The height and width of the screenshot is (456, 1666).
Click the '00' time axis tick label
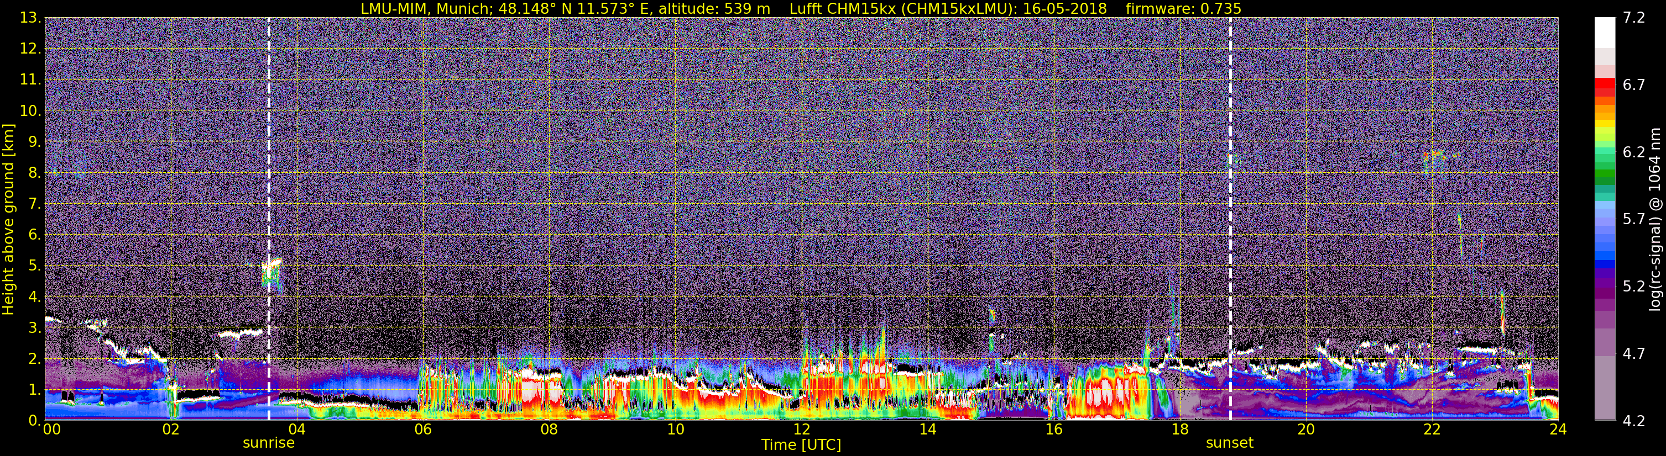(52, 430)
